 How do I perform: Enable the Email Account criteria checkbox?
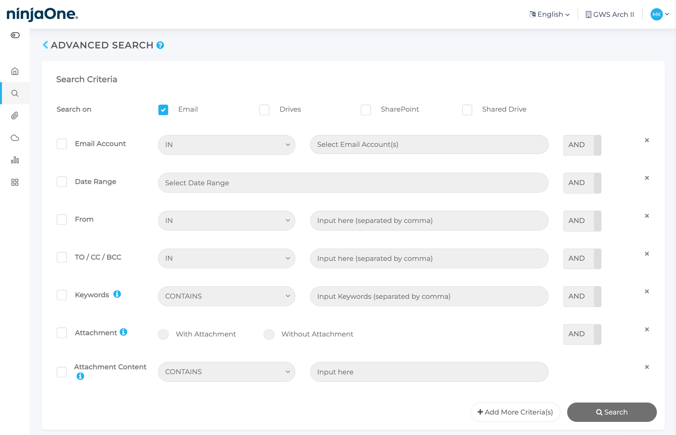point(62,144)
